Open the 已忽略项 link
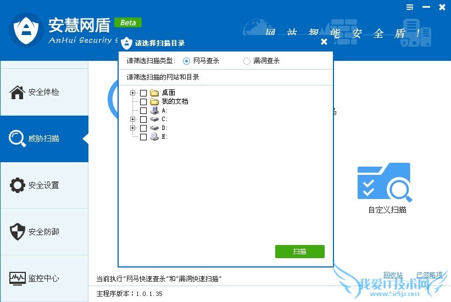Image resolution: width=451 pixels, height=302 pixels. click(x=430, y=275)
